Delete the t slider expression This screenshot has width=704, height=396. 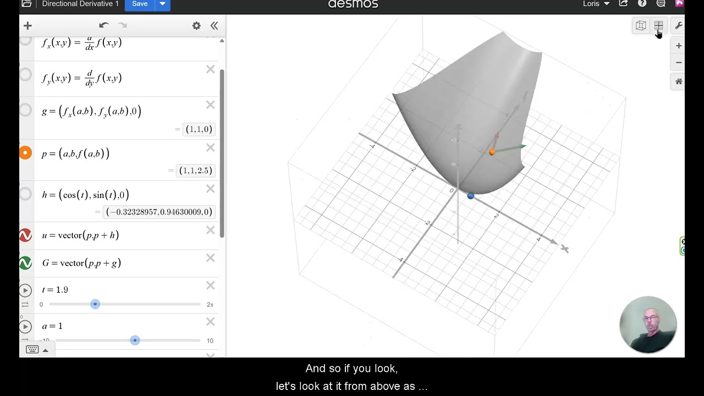(x=211, y=285)
